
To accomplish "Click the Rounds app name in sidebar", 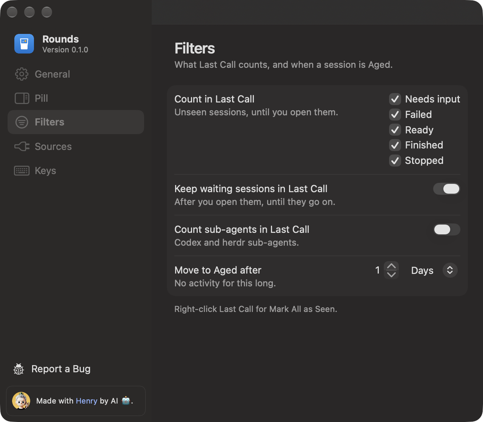I will [x=61, y=39].
